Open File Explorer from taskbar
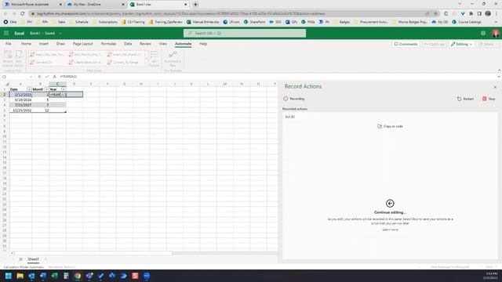Screen dimensions: 502x282 point(20,276)
